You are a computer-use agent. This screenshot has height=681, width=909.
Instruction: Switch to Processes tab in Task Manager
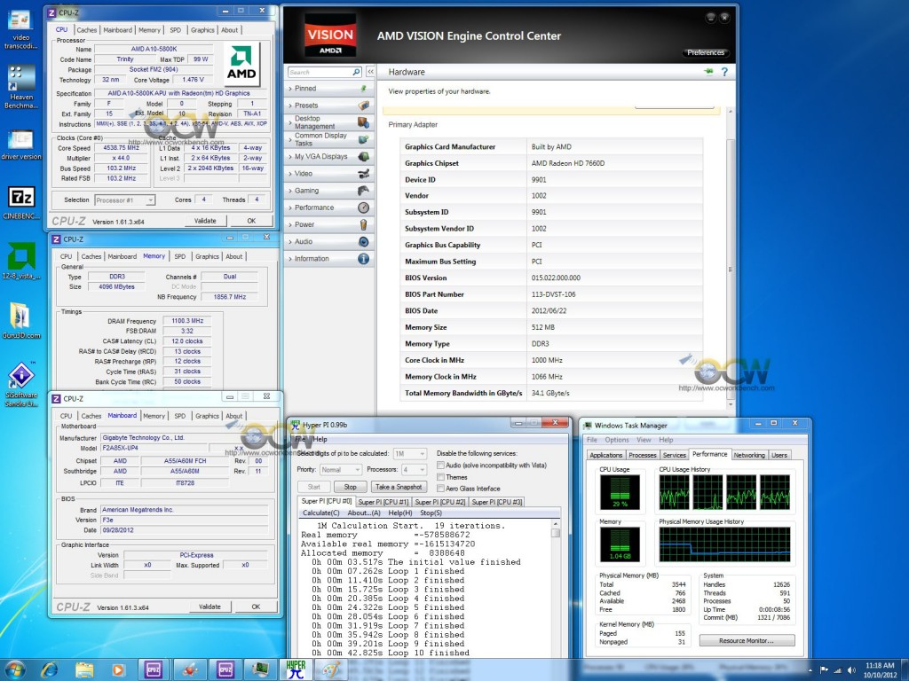point(643,455)
